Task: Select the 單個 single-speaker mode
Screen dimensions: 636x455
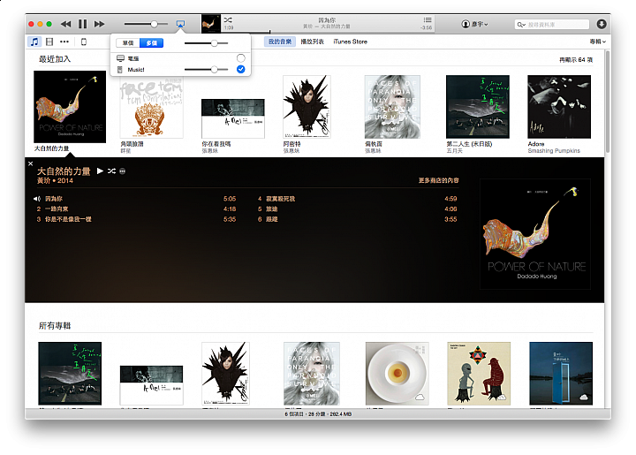Action: click(x=128, y=43)
